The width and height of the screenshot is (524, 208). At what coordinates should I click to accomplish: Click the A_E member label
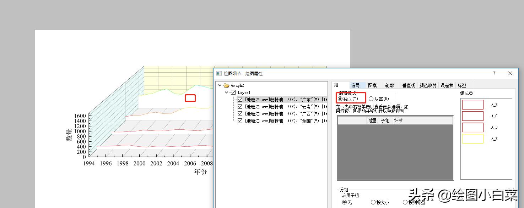coord(494,139)
